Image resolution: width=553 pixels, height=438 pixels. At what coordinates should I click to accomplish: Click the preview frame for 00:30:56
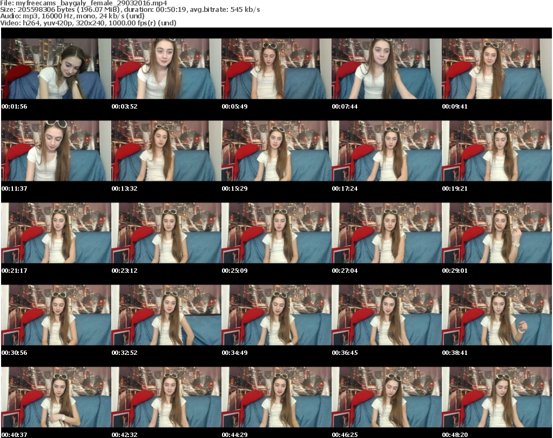point(56,315)
